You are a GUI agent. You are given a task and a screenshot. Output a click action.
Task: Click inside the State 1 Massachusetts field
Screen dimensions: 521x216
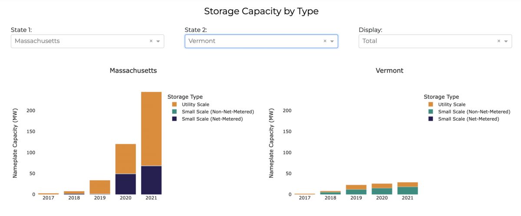78,41
